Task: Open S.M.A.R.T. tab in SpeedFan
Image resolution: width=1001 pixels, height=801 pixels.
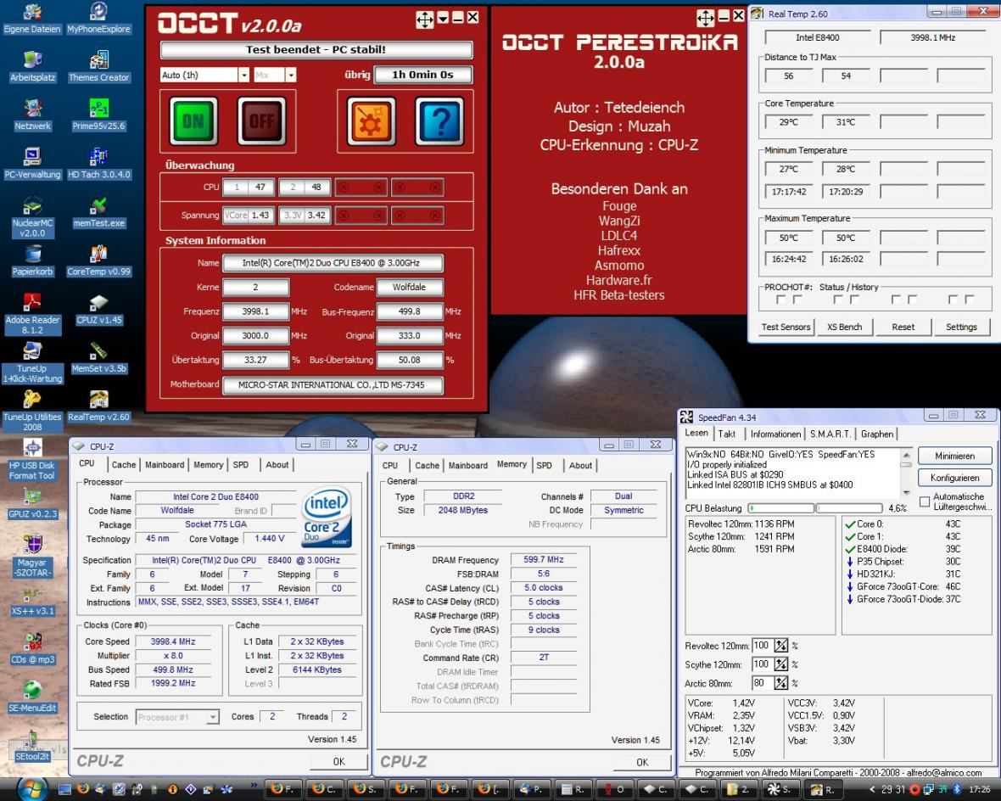Action: pos(830,434)
